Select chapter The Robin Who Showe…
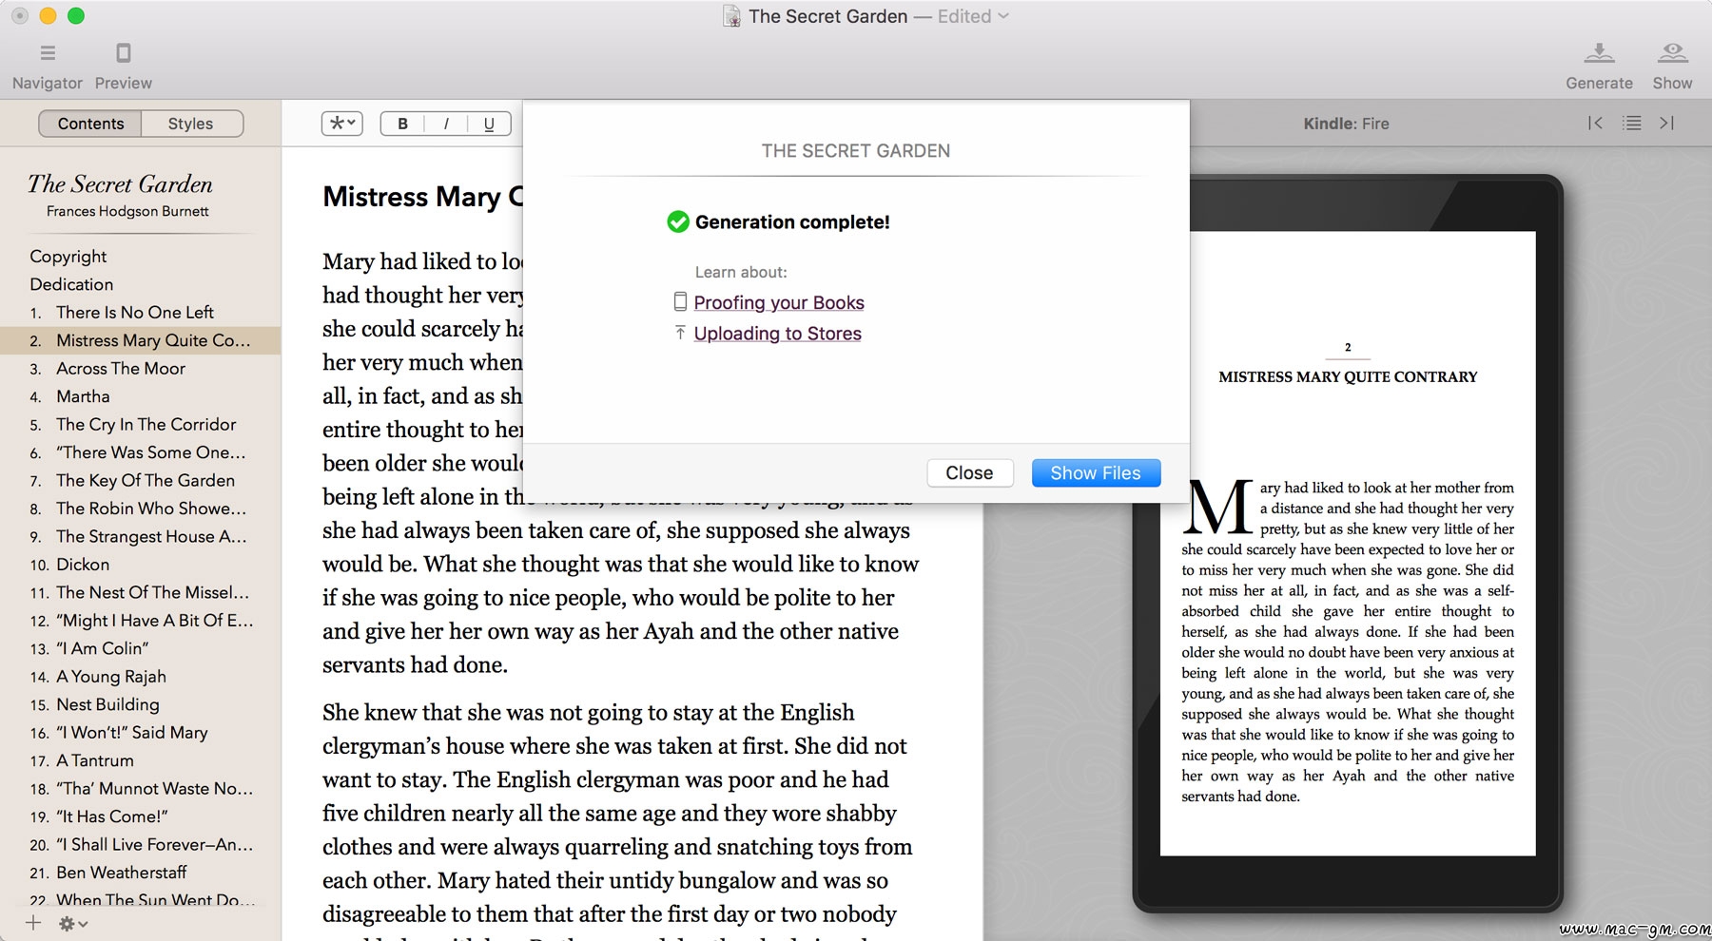1712x941 pixels. click(140, 509)
